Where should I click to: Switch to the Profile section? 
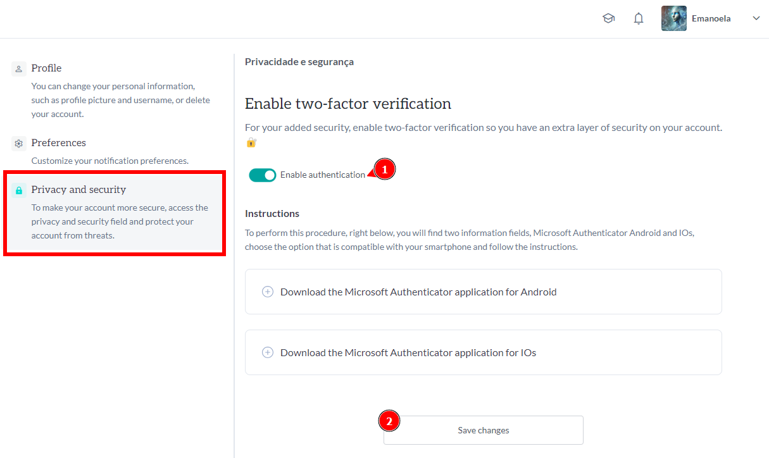tap(47, 68)
